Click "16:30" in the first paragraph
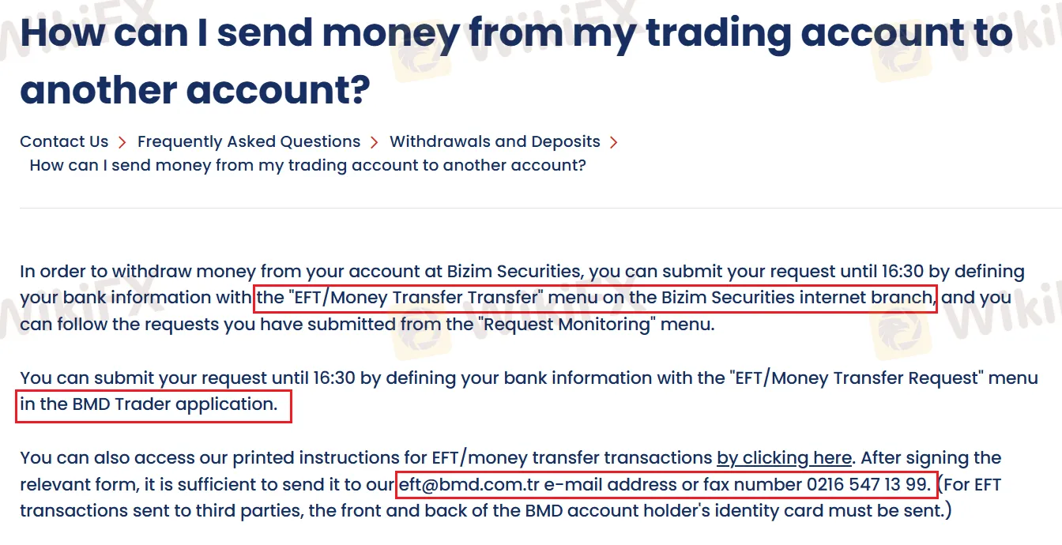Screen dimensions: 1062x545 tap(903, 272)
